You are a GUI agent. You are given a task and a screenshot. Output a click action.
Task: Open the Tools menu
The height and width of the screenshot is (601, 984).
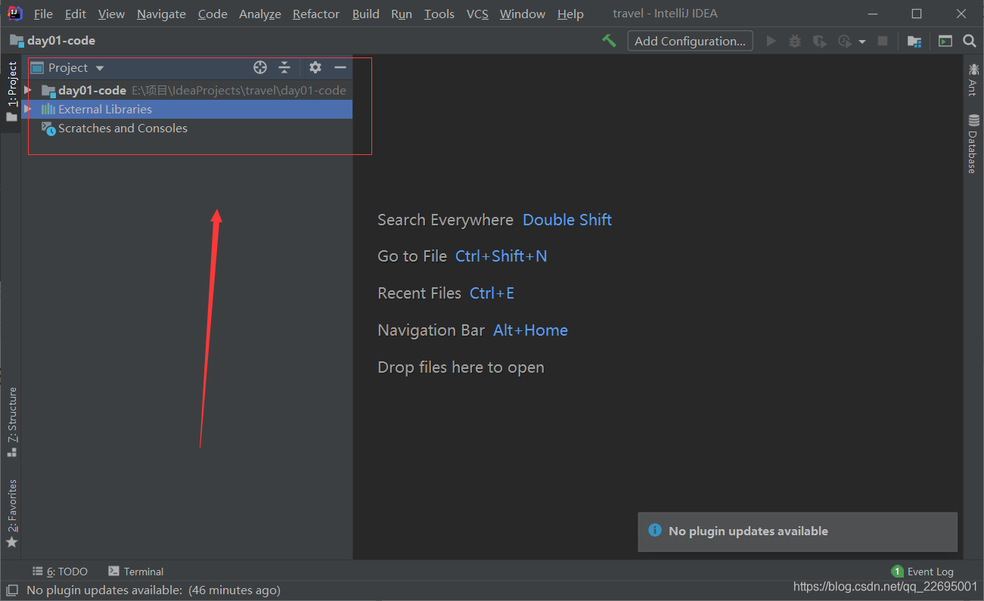[x=439, y=14]
